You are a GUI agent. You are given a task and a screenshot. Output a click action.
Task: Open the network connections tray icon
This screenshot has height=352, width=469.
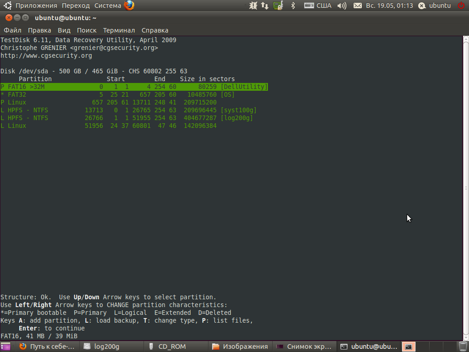tap(265, 5)
